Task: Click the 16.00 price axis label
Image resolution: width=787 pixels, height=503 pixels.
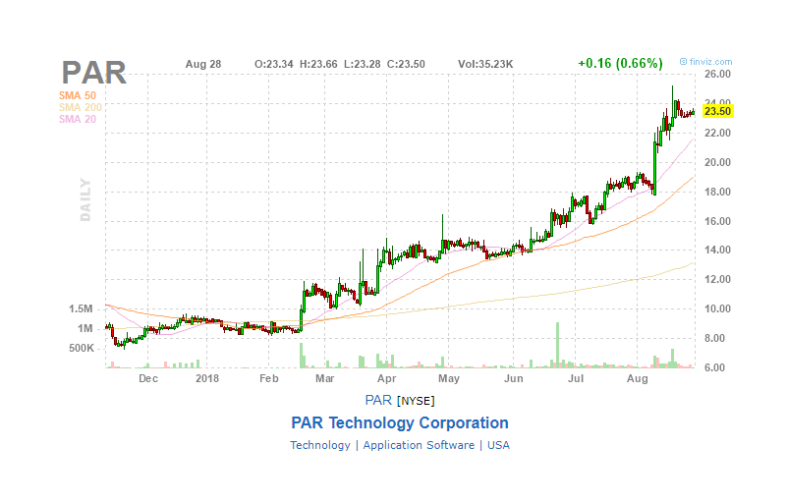Action: point(718,221)
